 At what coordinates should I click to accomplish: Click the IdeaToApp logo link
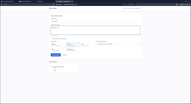(x=53, y=8)
